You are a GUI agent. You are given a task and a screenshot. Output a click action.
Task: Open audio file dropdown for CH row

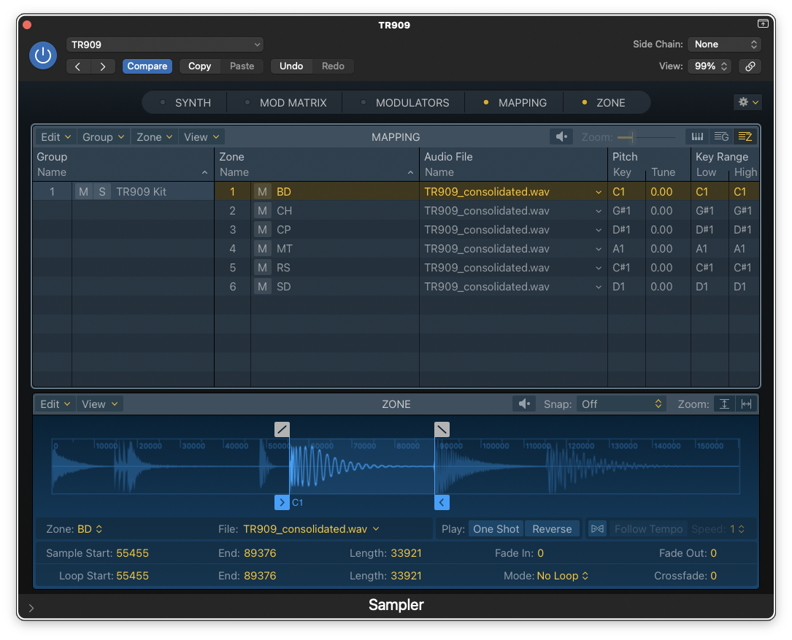click(x=599, y=211)
